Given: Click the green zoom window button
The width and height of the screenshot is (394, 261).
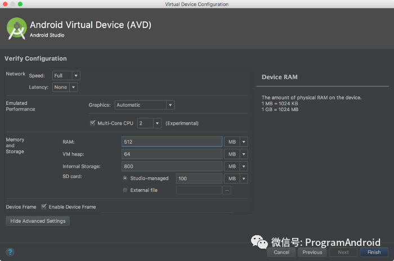Looking at the screenshot, I should coord(20,4).
